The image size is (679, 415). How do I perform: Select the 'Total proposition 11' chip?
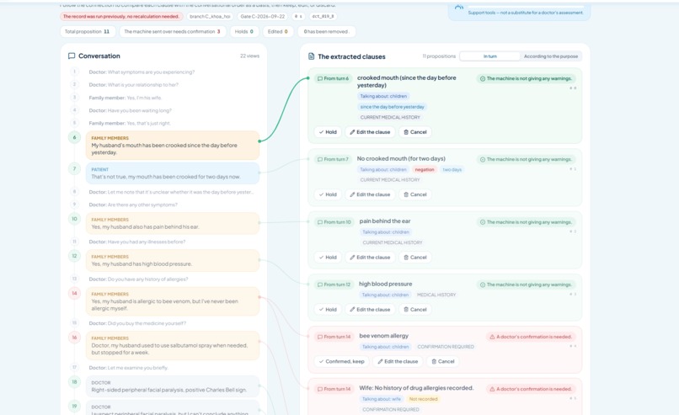[87, 32]
